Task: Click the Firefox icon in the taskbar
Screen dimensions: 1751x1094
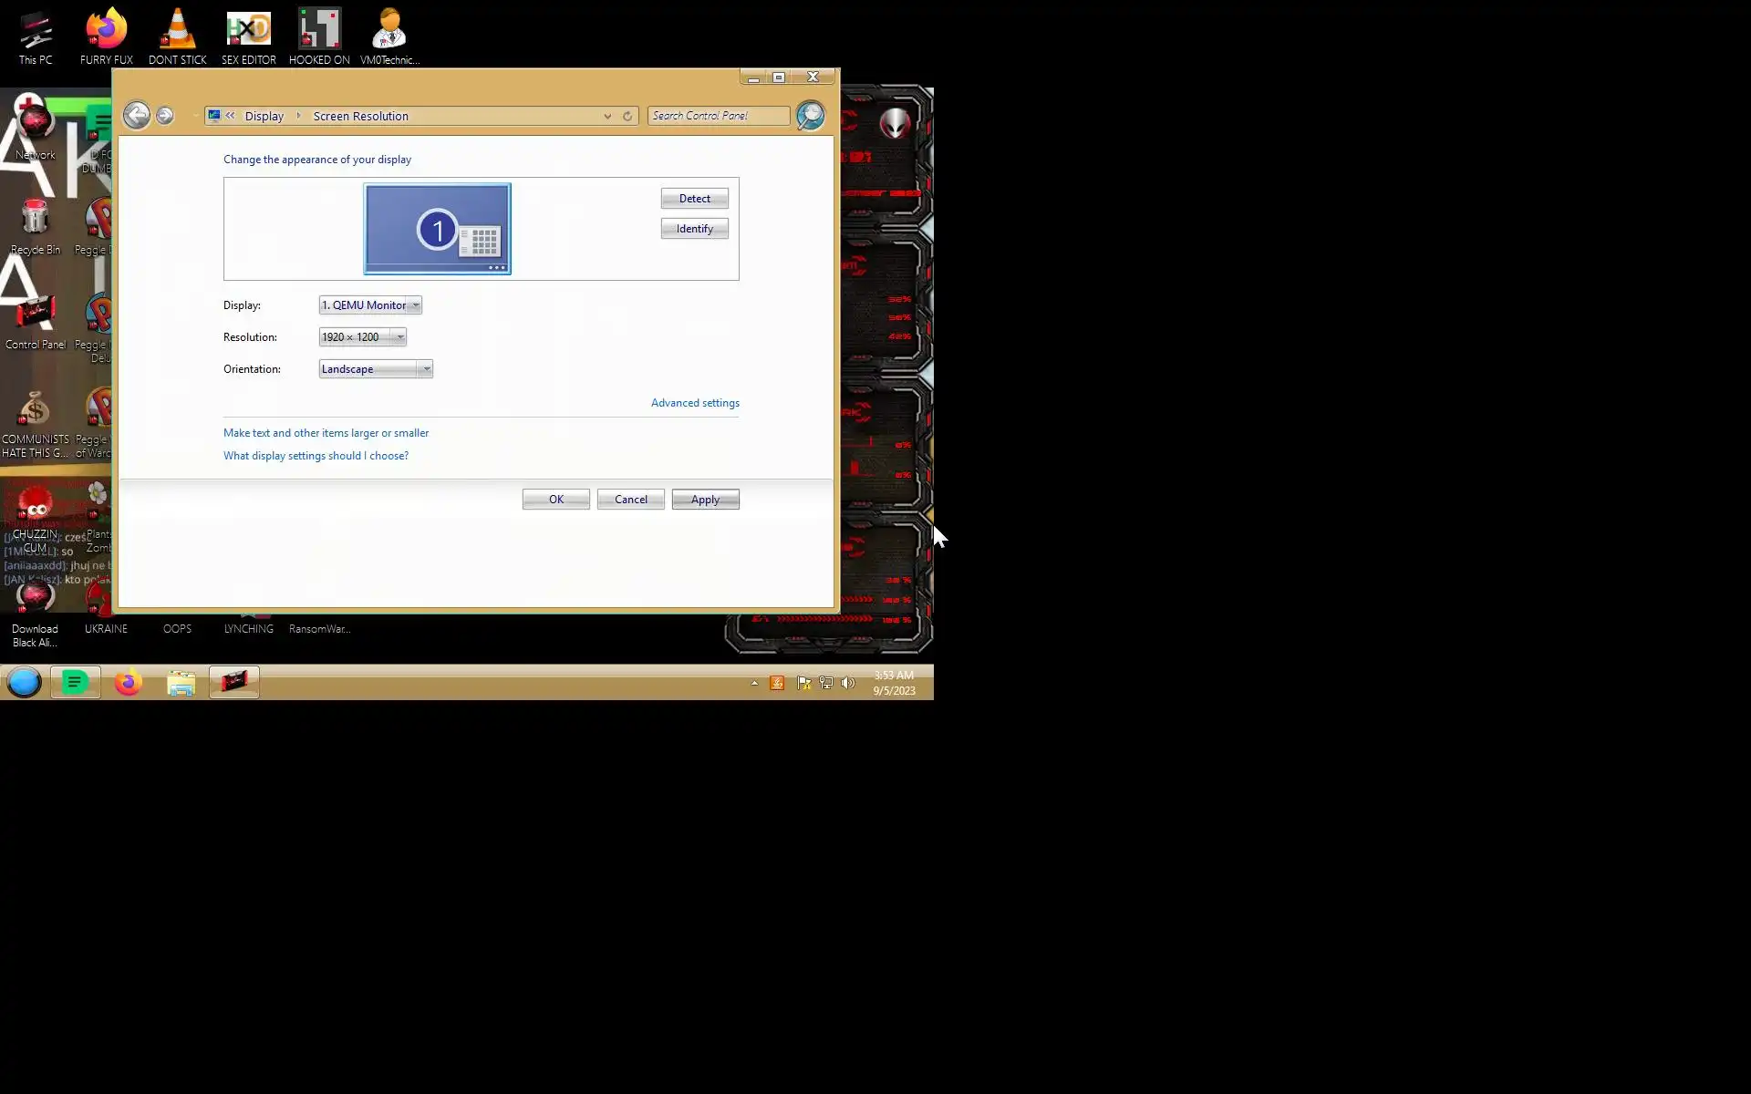Action: 129,682
